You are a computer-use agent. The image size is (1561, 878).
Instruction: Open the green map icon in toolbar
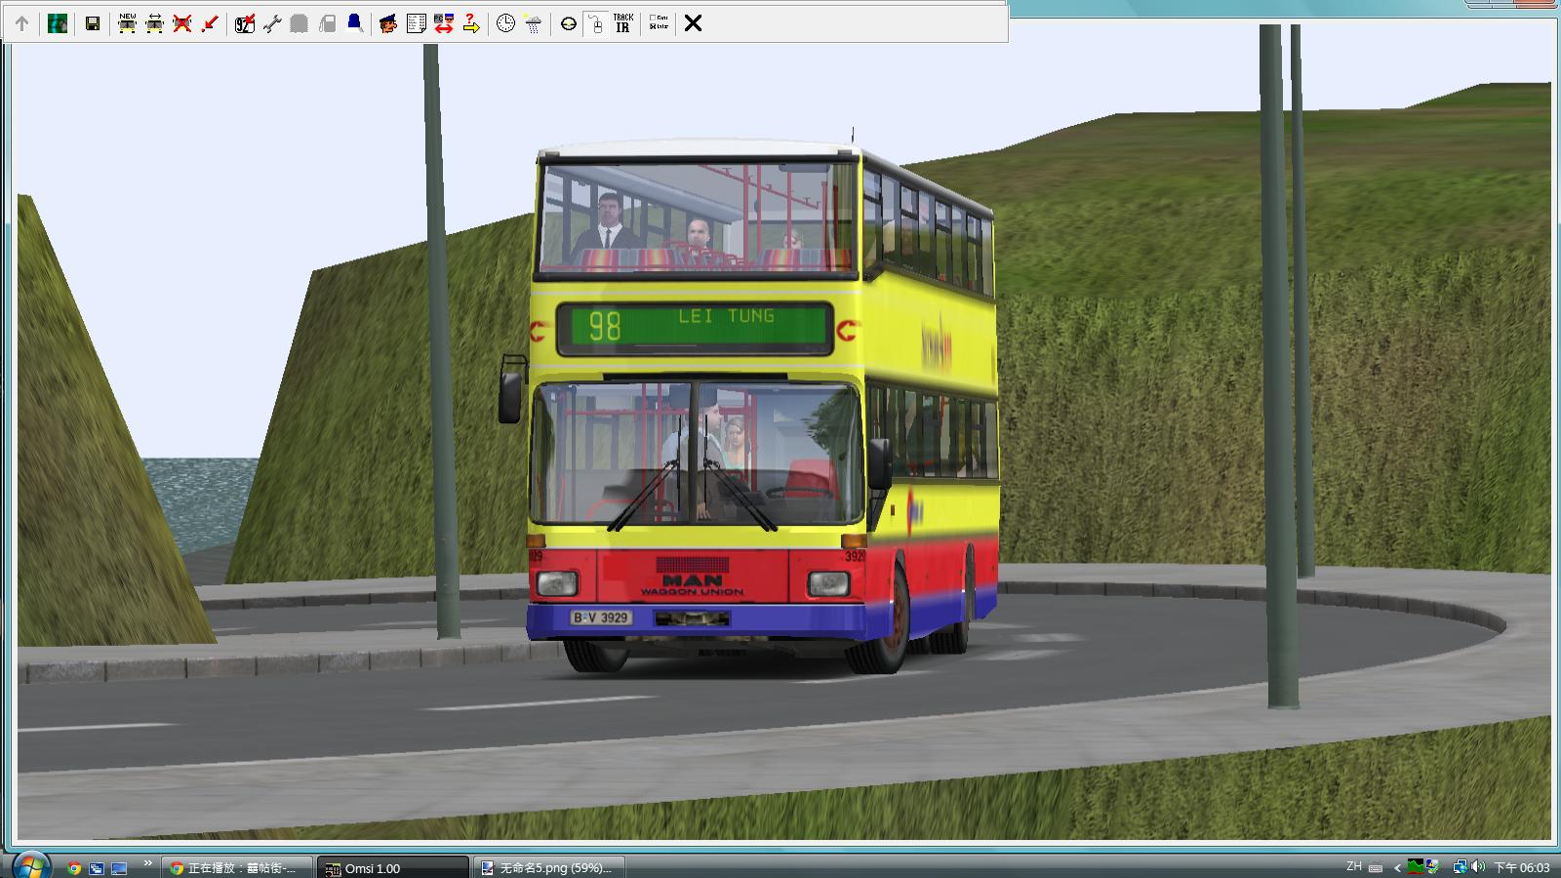(x=58, y=23)
